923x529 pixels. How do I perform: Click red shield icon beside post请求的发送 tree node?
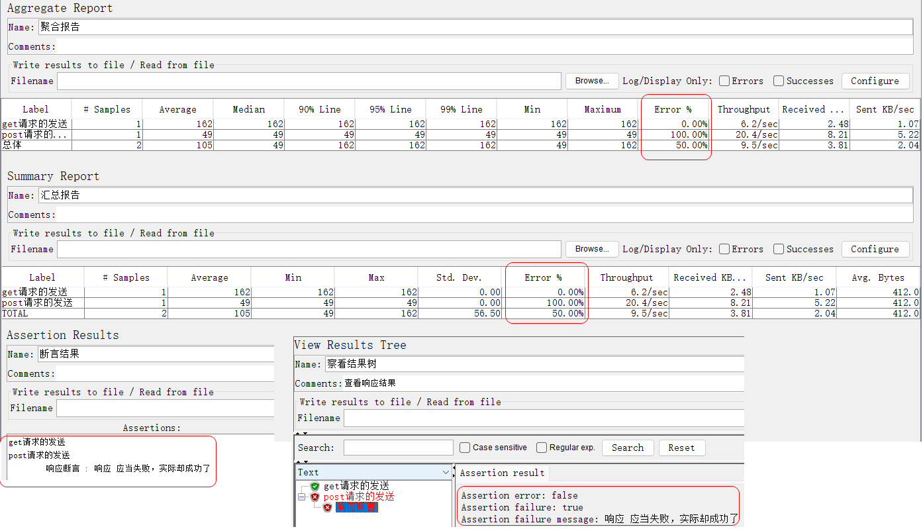click(315, 497)
